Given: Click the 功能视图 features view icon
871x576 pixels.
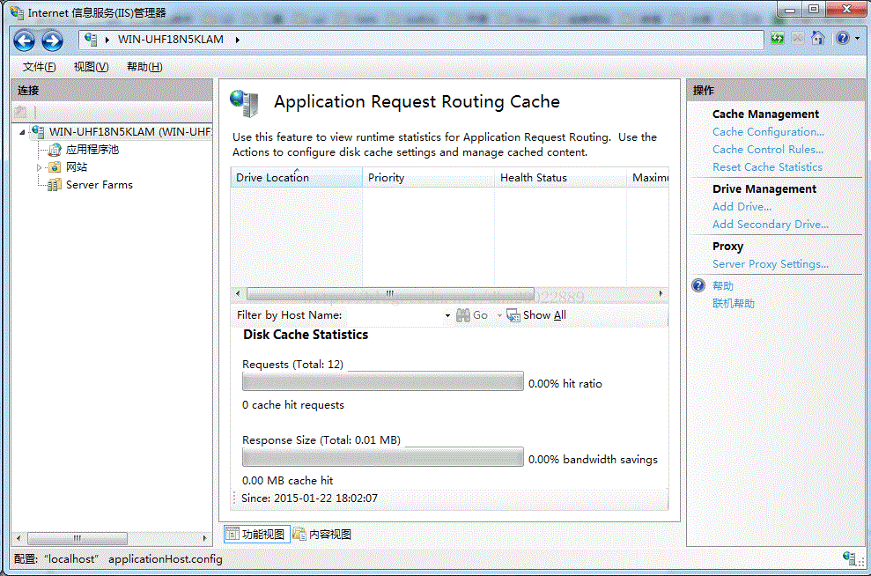Looking at the screenshot, I should [x=233, y=535].
